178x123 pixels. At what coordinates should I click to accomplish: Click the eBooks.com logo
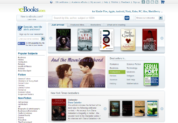click(x=32, y=9)
